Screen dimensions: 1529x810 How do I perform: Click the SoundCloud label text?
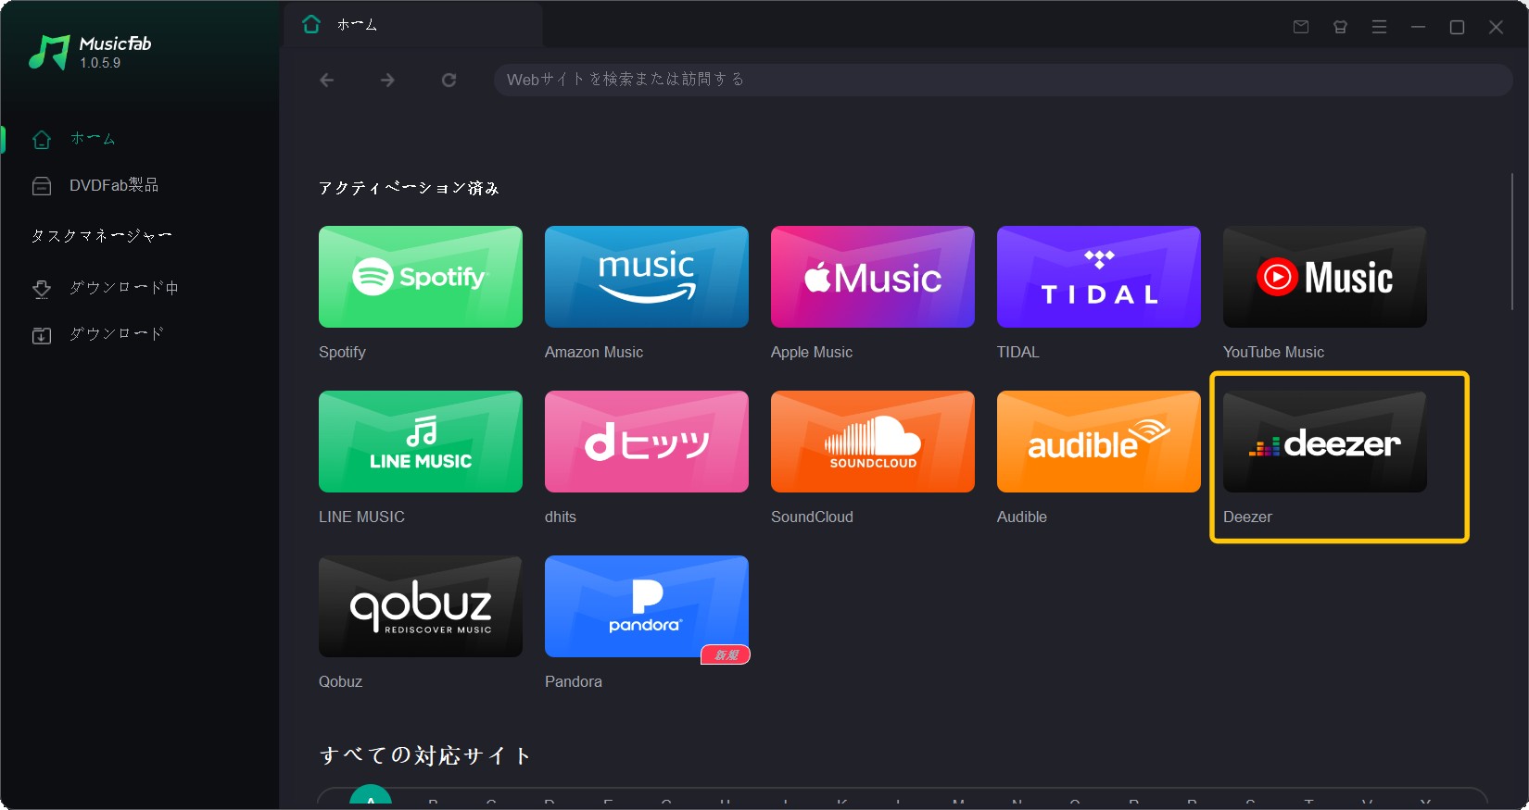[812, 517]
